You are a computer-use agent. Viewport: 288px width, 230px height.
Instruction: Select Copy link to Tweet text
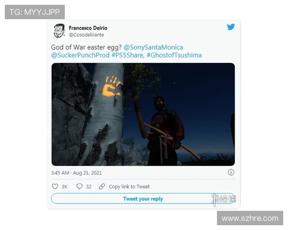[129, 187]
